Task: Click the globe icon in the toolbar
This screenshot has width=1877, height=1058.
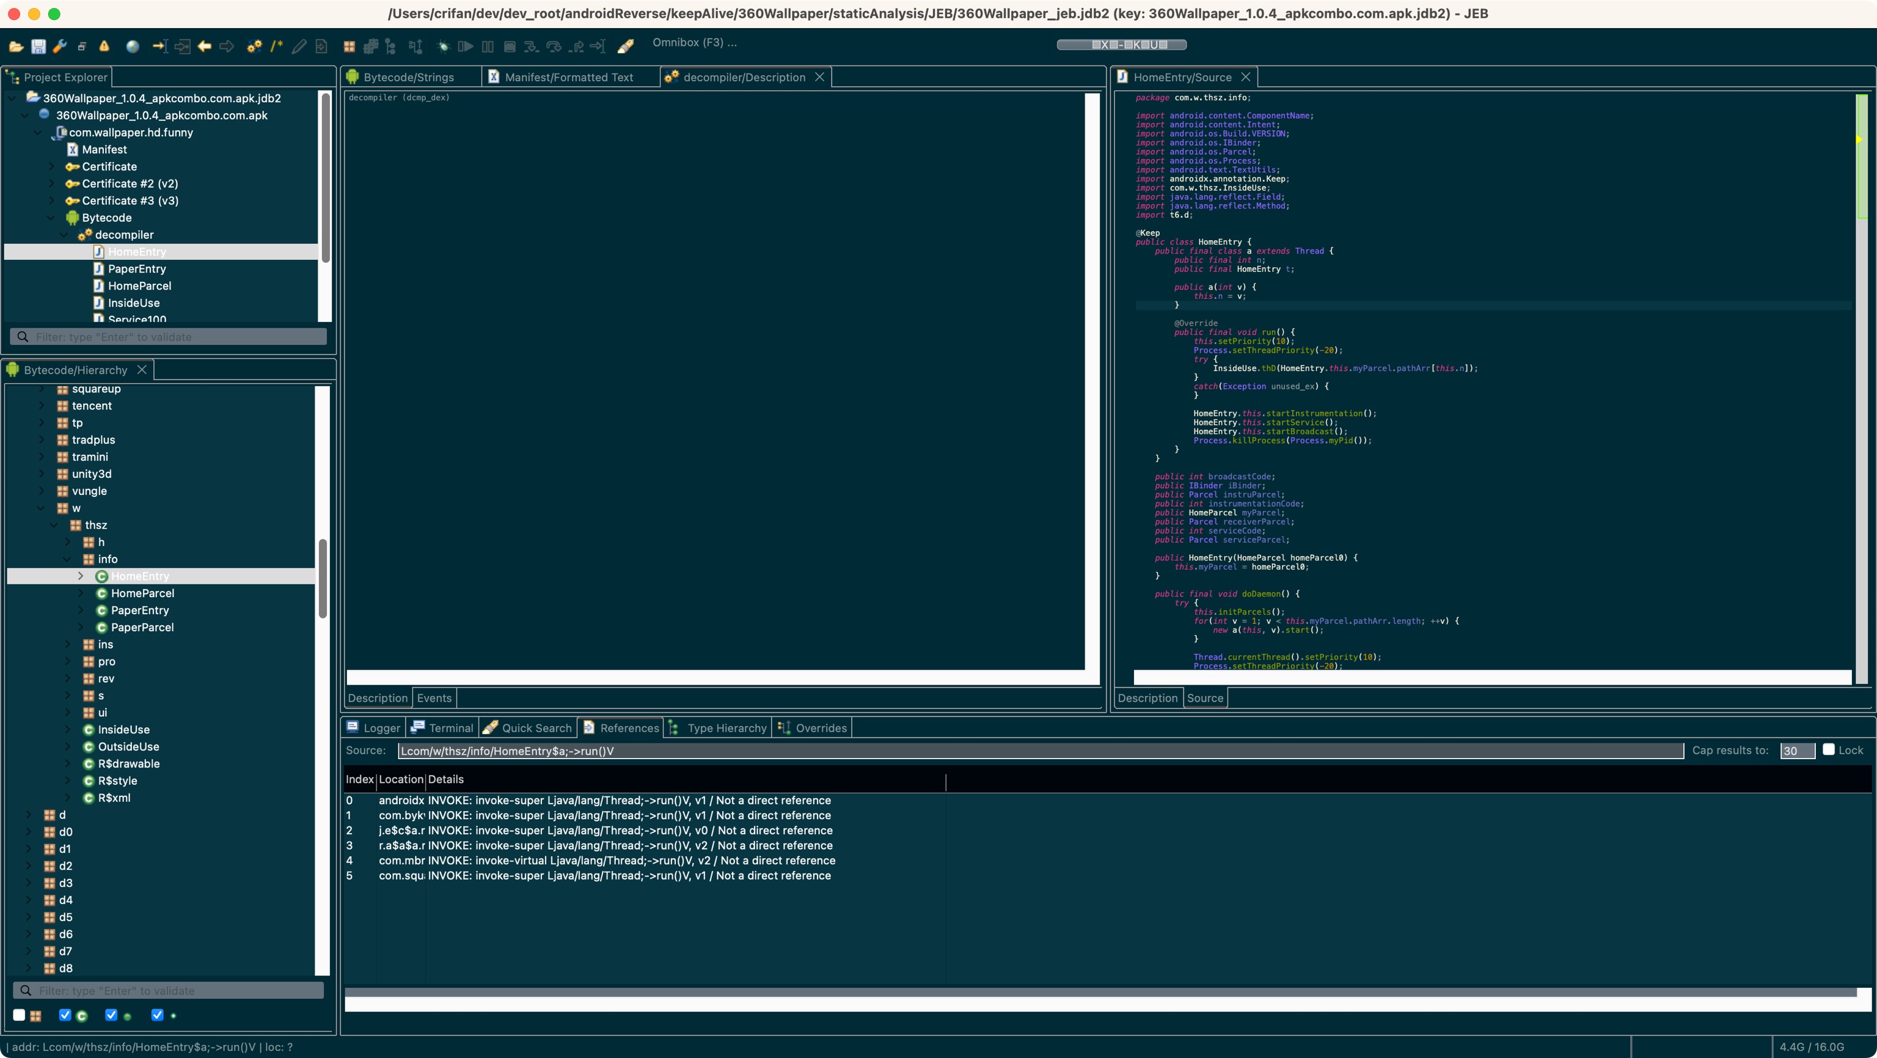Action: (132, 46)
